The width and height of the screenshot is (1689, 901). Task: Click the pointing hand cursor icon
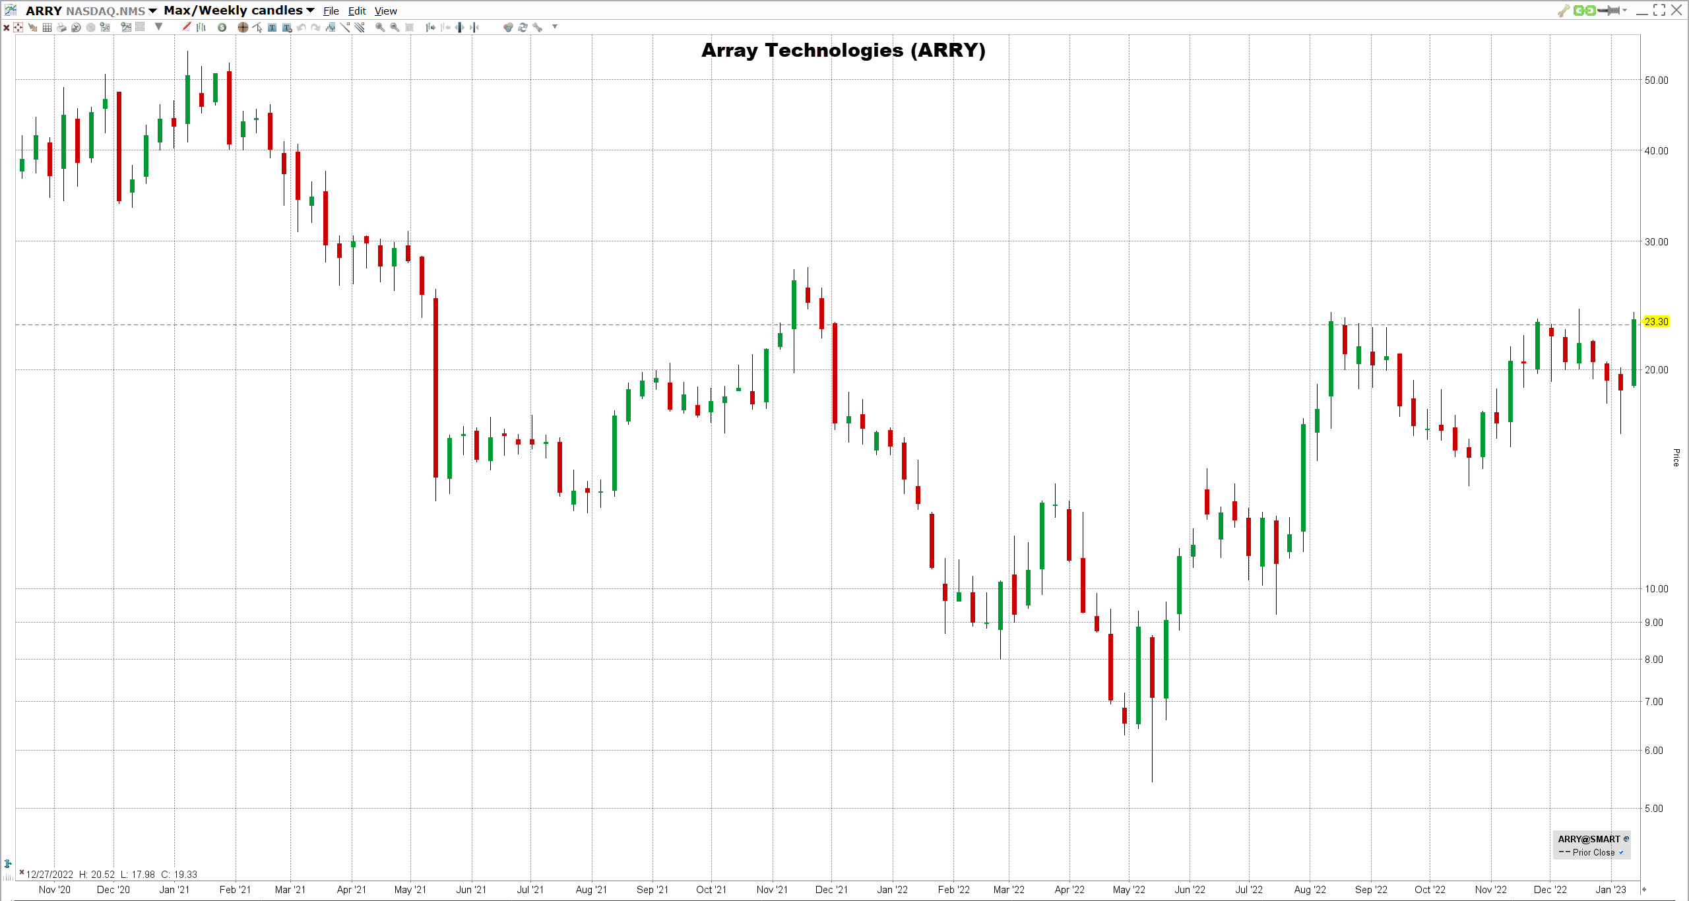tap(32, 27)
